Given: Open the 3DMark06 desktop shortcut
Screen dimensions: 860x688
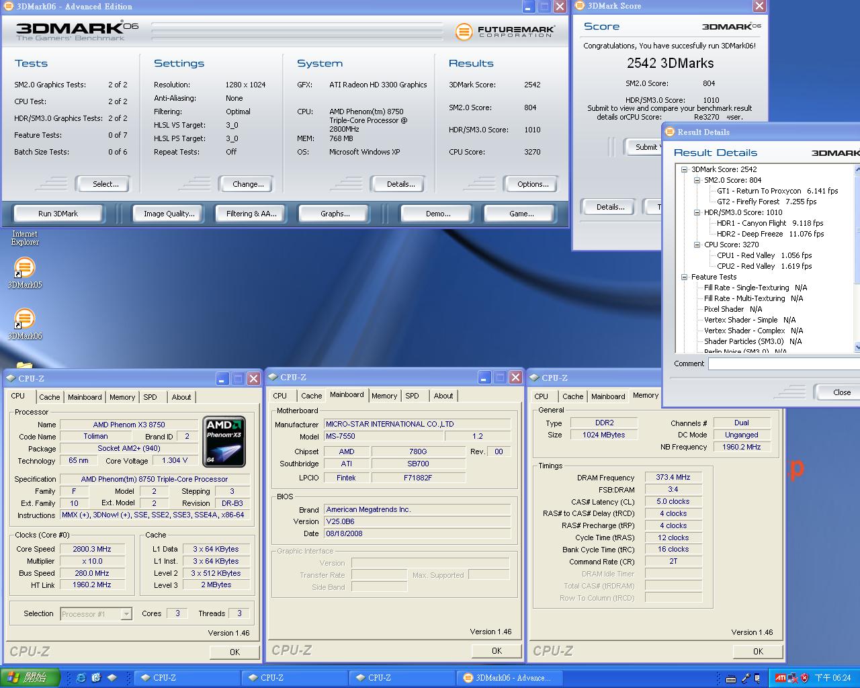Looking at the screenshot, I should pos(25,323).
